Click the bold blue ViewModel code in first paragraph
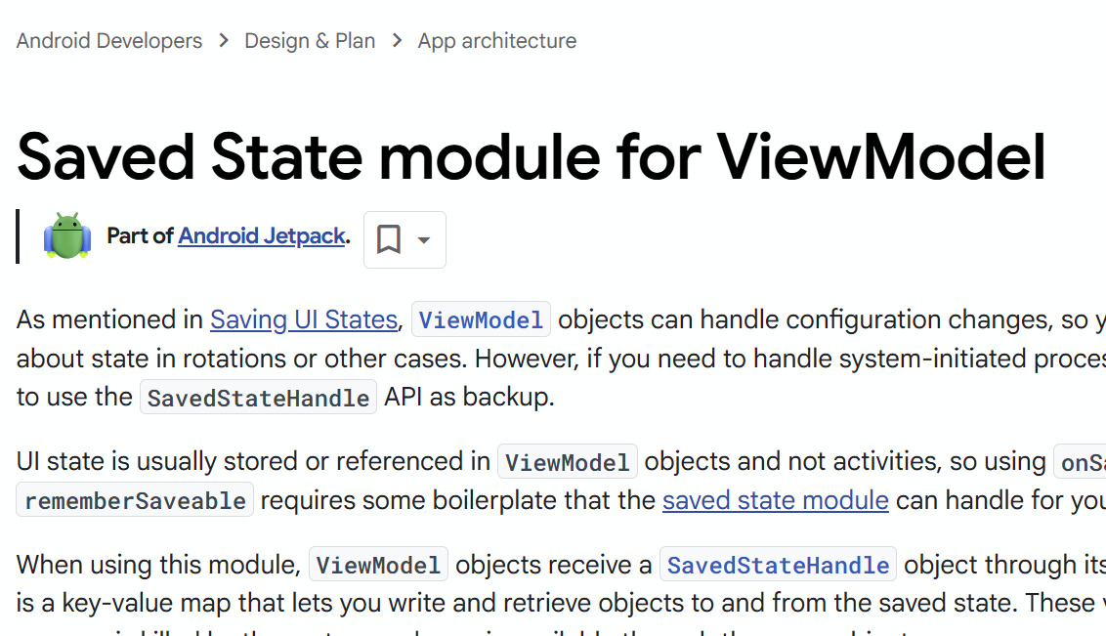This screenshot has height=636, width=1106. coord(481,320)
